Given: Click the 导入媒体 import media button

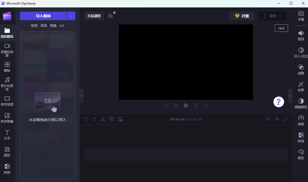Looking at the screenshot, I should (43, 16).
